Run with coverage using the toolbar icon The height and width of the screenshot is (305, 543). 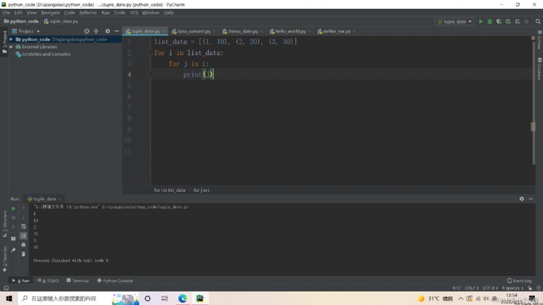pos(499,22)
